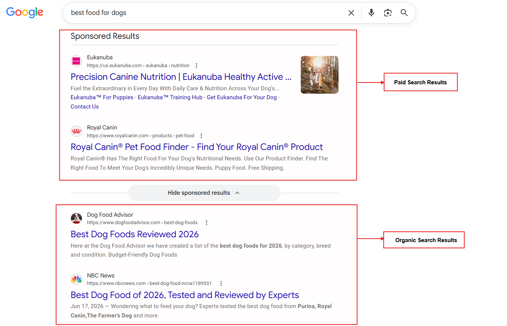Open 'Get Eukanuba For Your Dog' sitelink
This screenshot has width=507, height=326.
[x=242, y=97]
